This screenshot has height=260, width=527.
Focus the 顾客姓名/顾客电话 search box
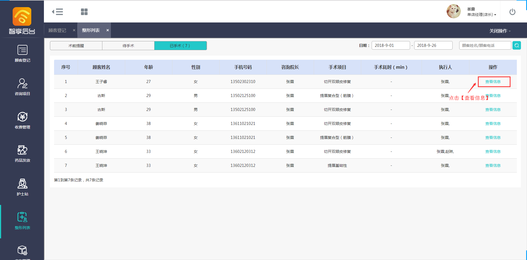[485, 45]
